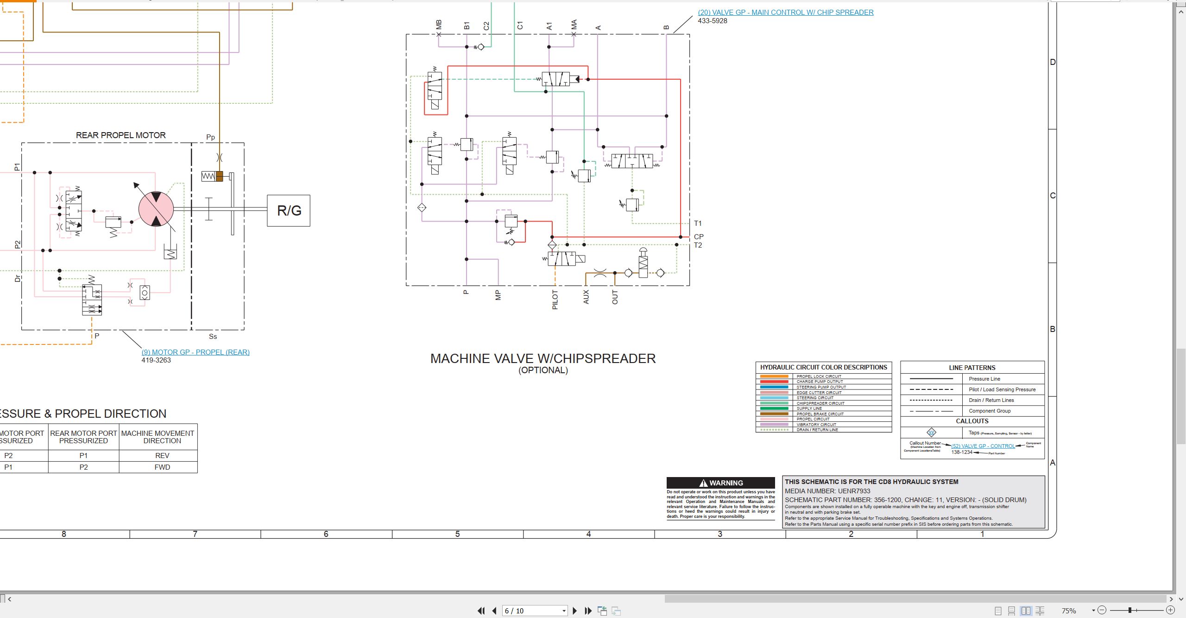Click the Charge Pump Output red swatch
Image resolution: width=1186 pixels, height=618 pixels.
tap(774, 382)
